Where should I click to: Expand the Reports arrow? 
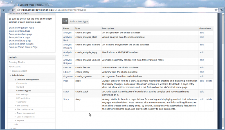15,120
